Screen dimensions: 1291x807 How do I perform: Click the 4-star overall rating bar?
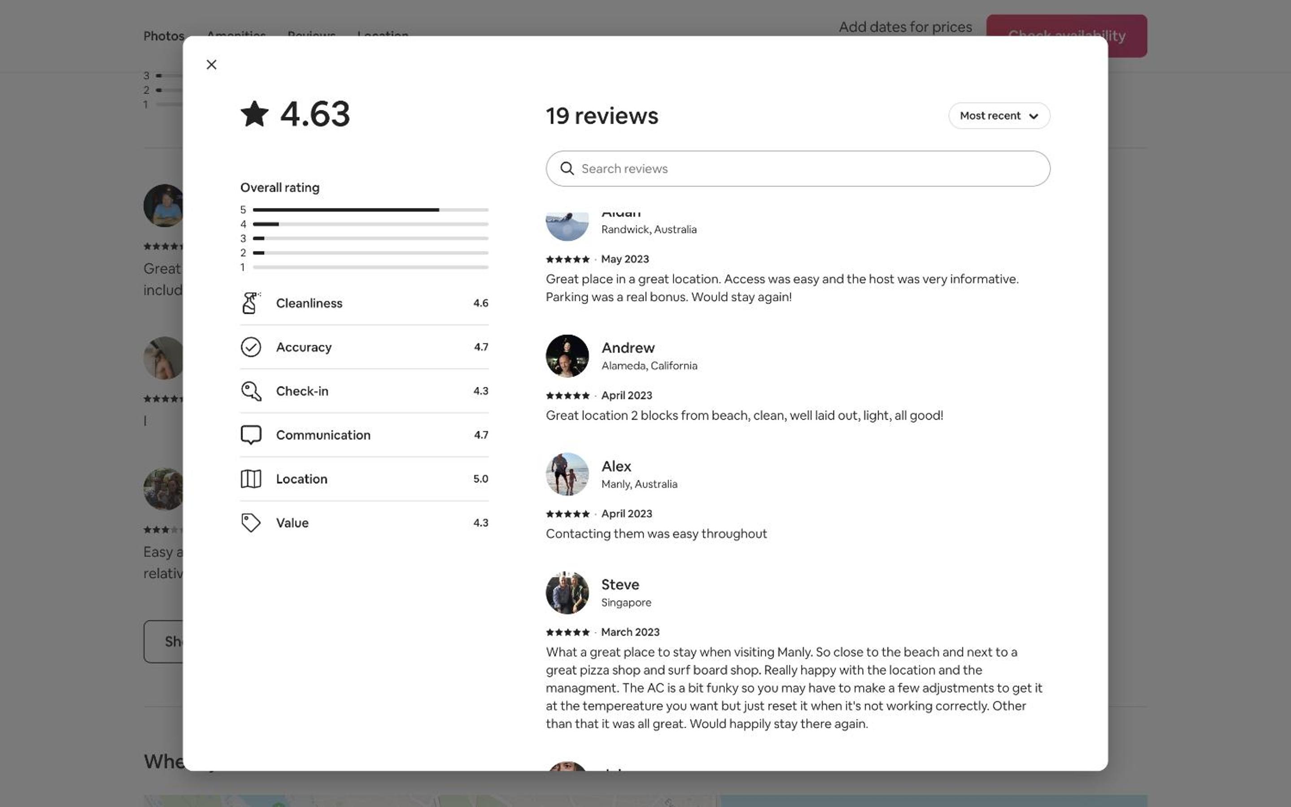pos(371,224)
